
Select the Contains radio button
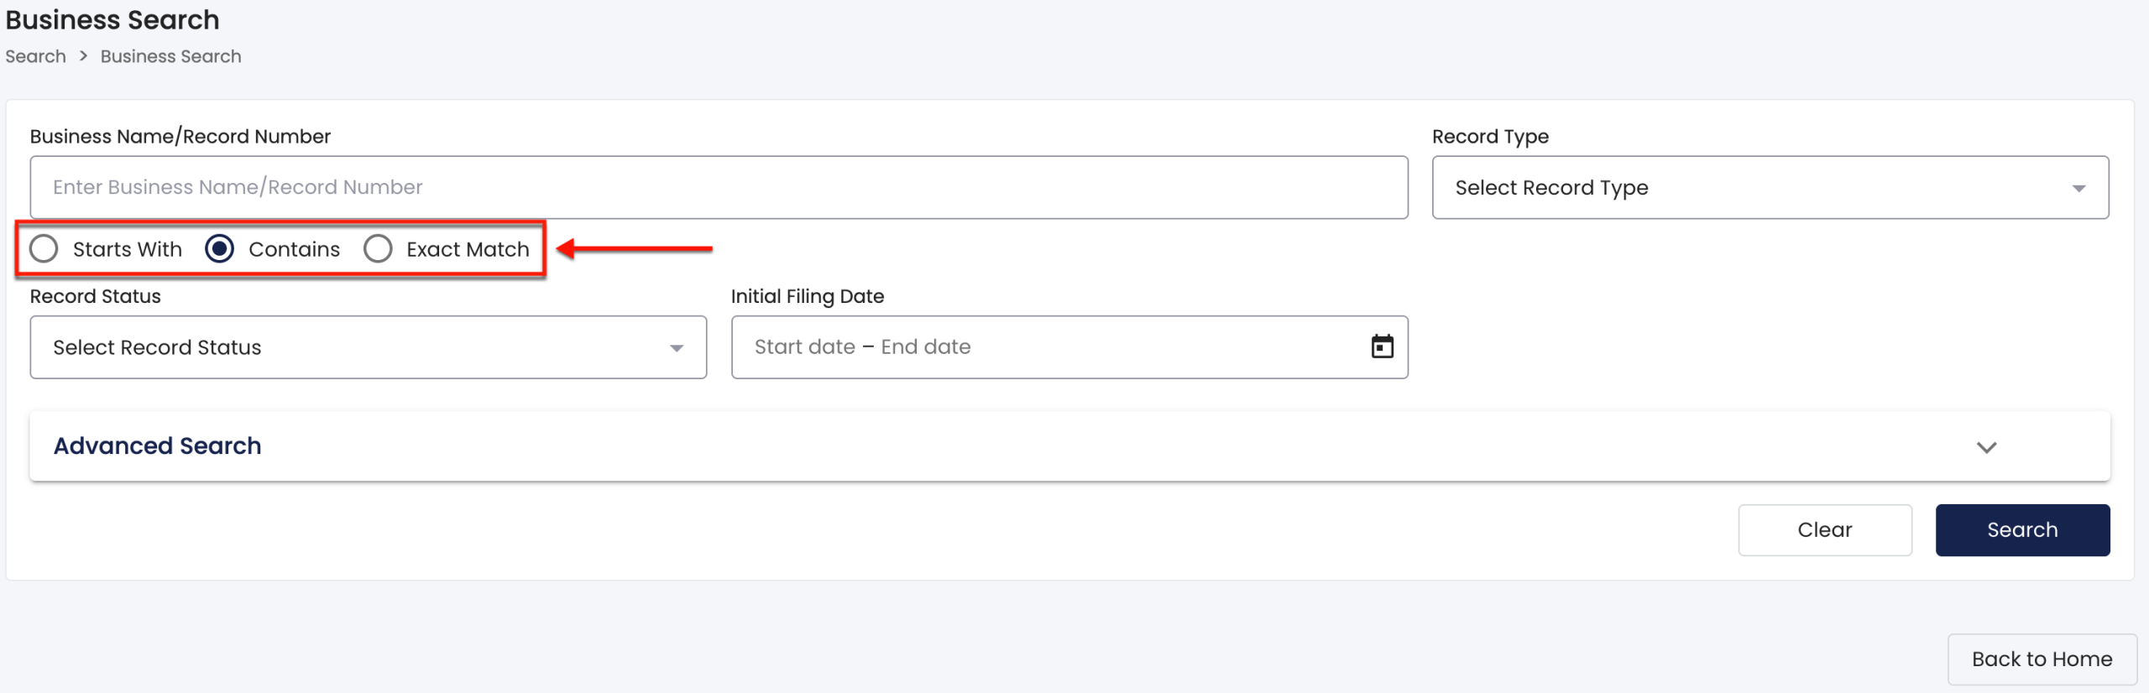[220, 248]
